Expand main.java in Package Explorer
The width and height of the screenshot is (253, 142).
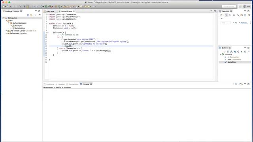coord(11,26)
